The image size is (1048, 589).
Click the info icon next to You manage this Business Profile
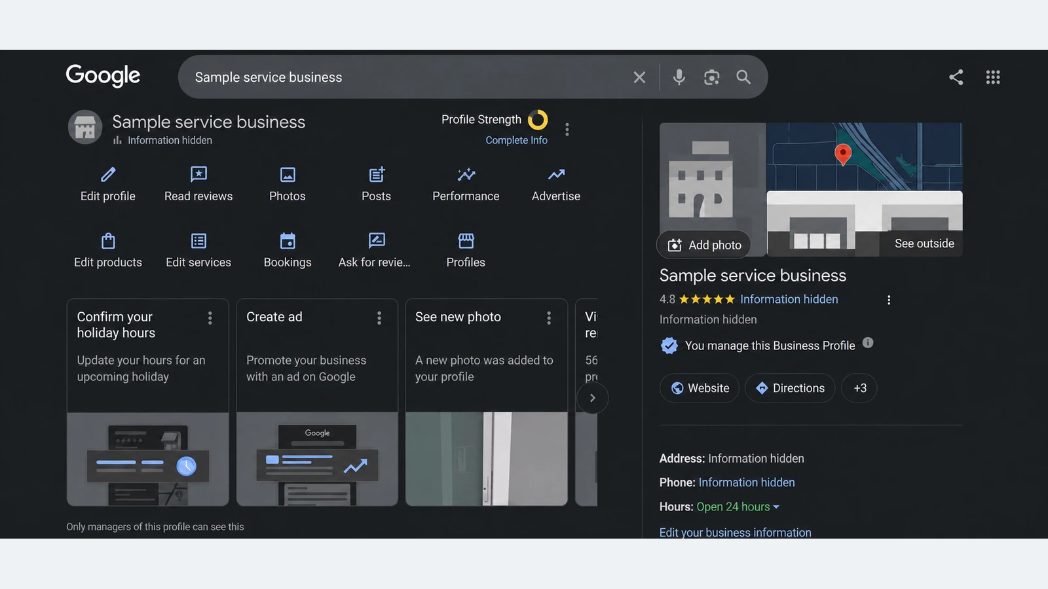coord(868,343)
